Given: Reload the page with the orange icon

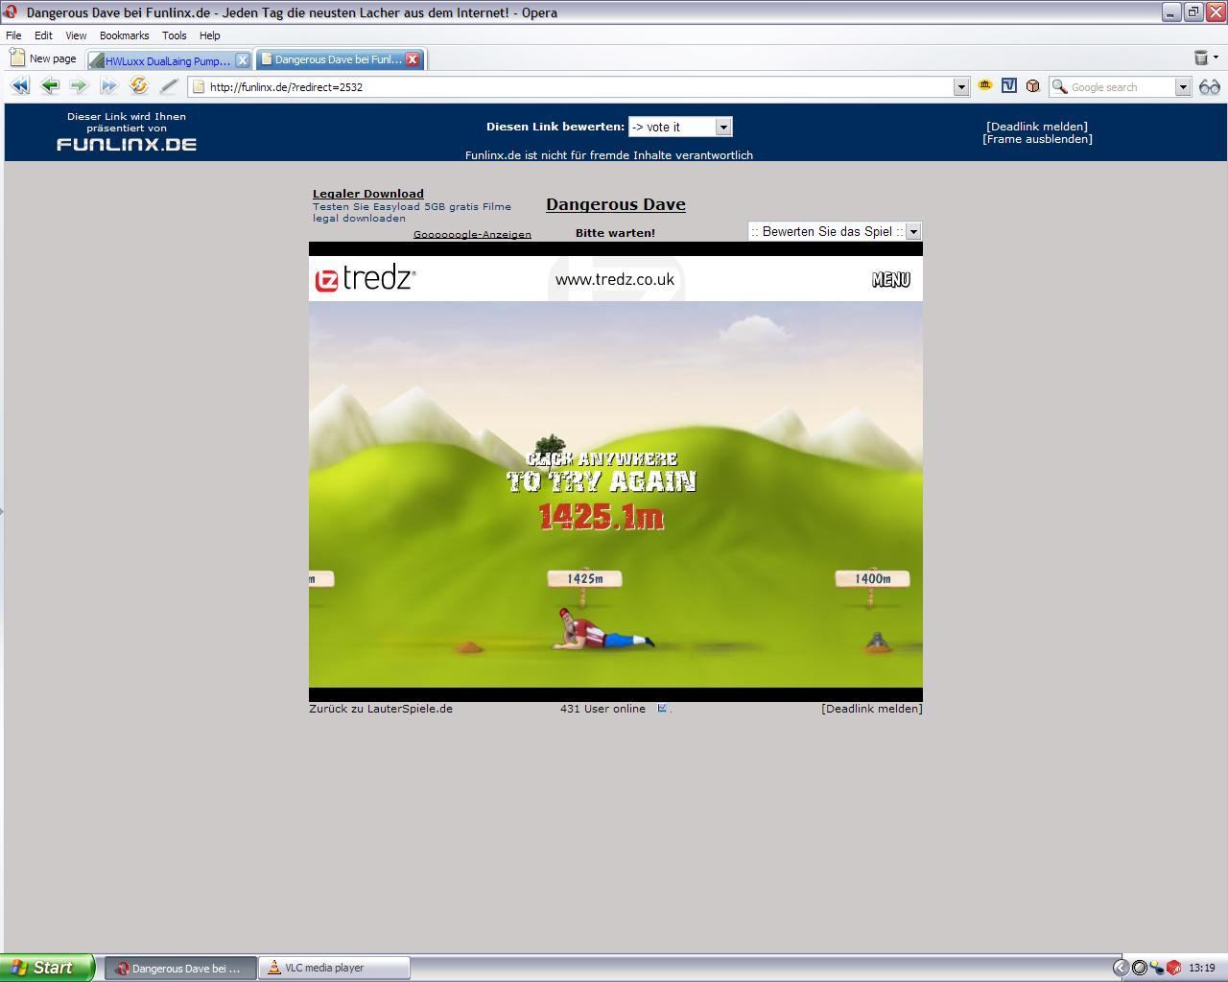Looking at the screenshot, I should (139, 86).
